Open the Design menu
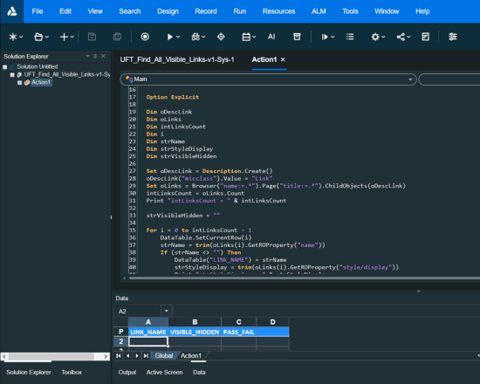 (168, 11)
